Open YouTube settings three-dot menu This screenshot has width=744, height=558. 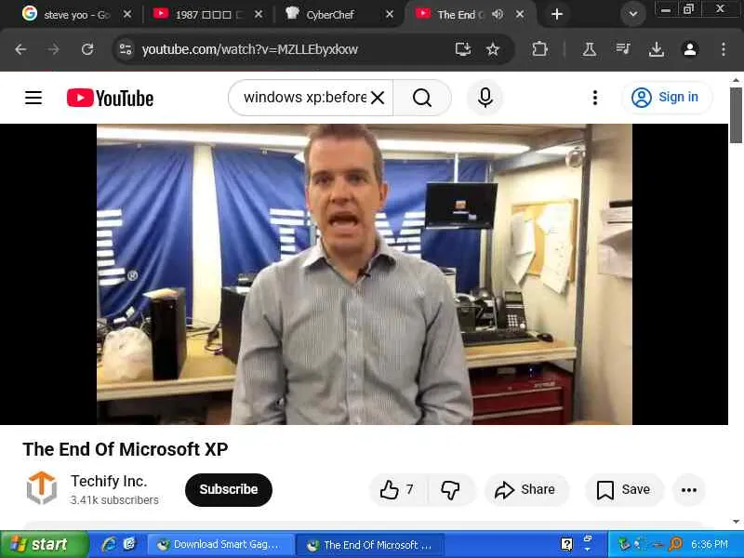tap(595, 98)
